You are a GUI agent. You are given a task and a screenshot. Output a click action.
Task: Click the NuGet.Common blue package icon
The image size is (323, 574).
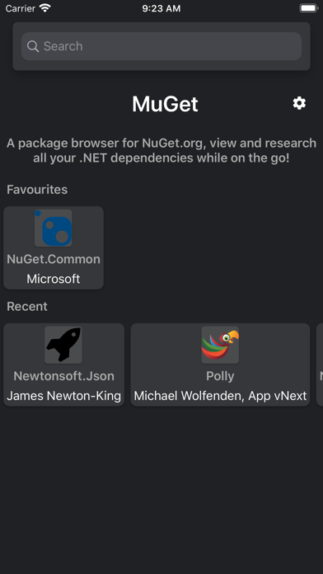[54, 228]
